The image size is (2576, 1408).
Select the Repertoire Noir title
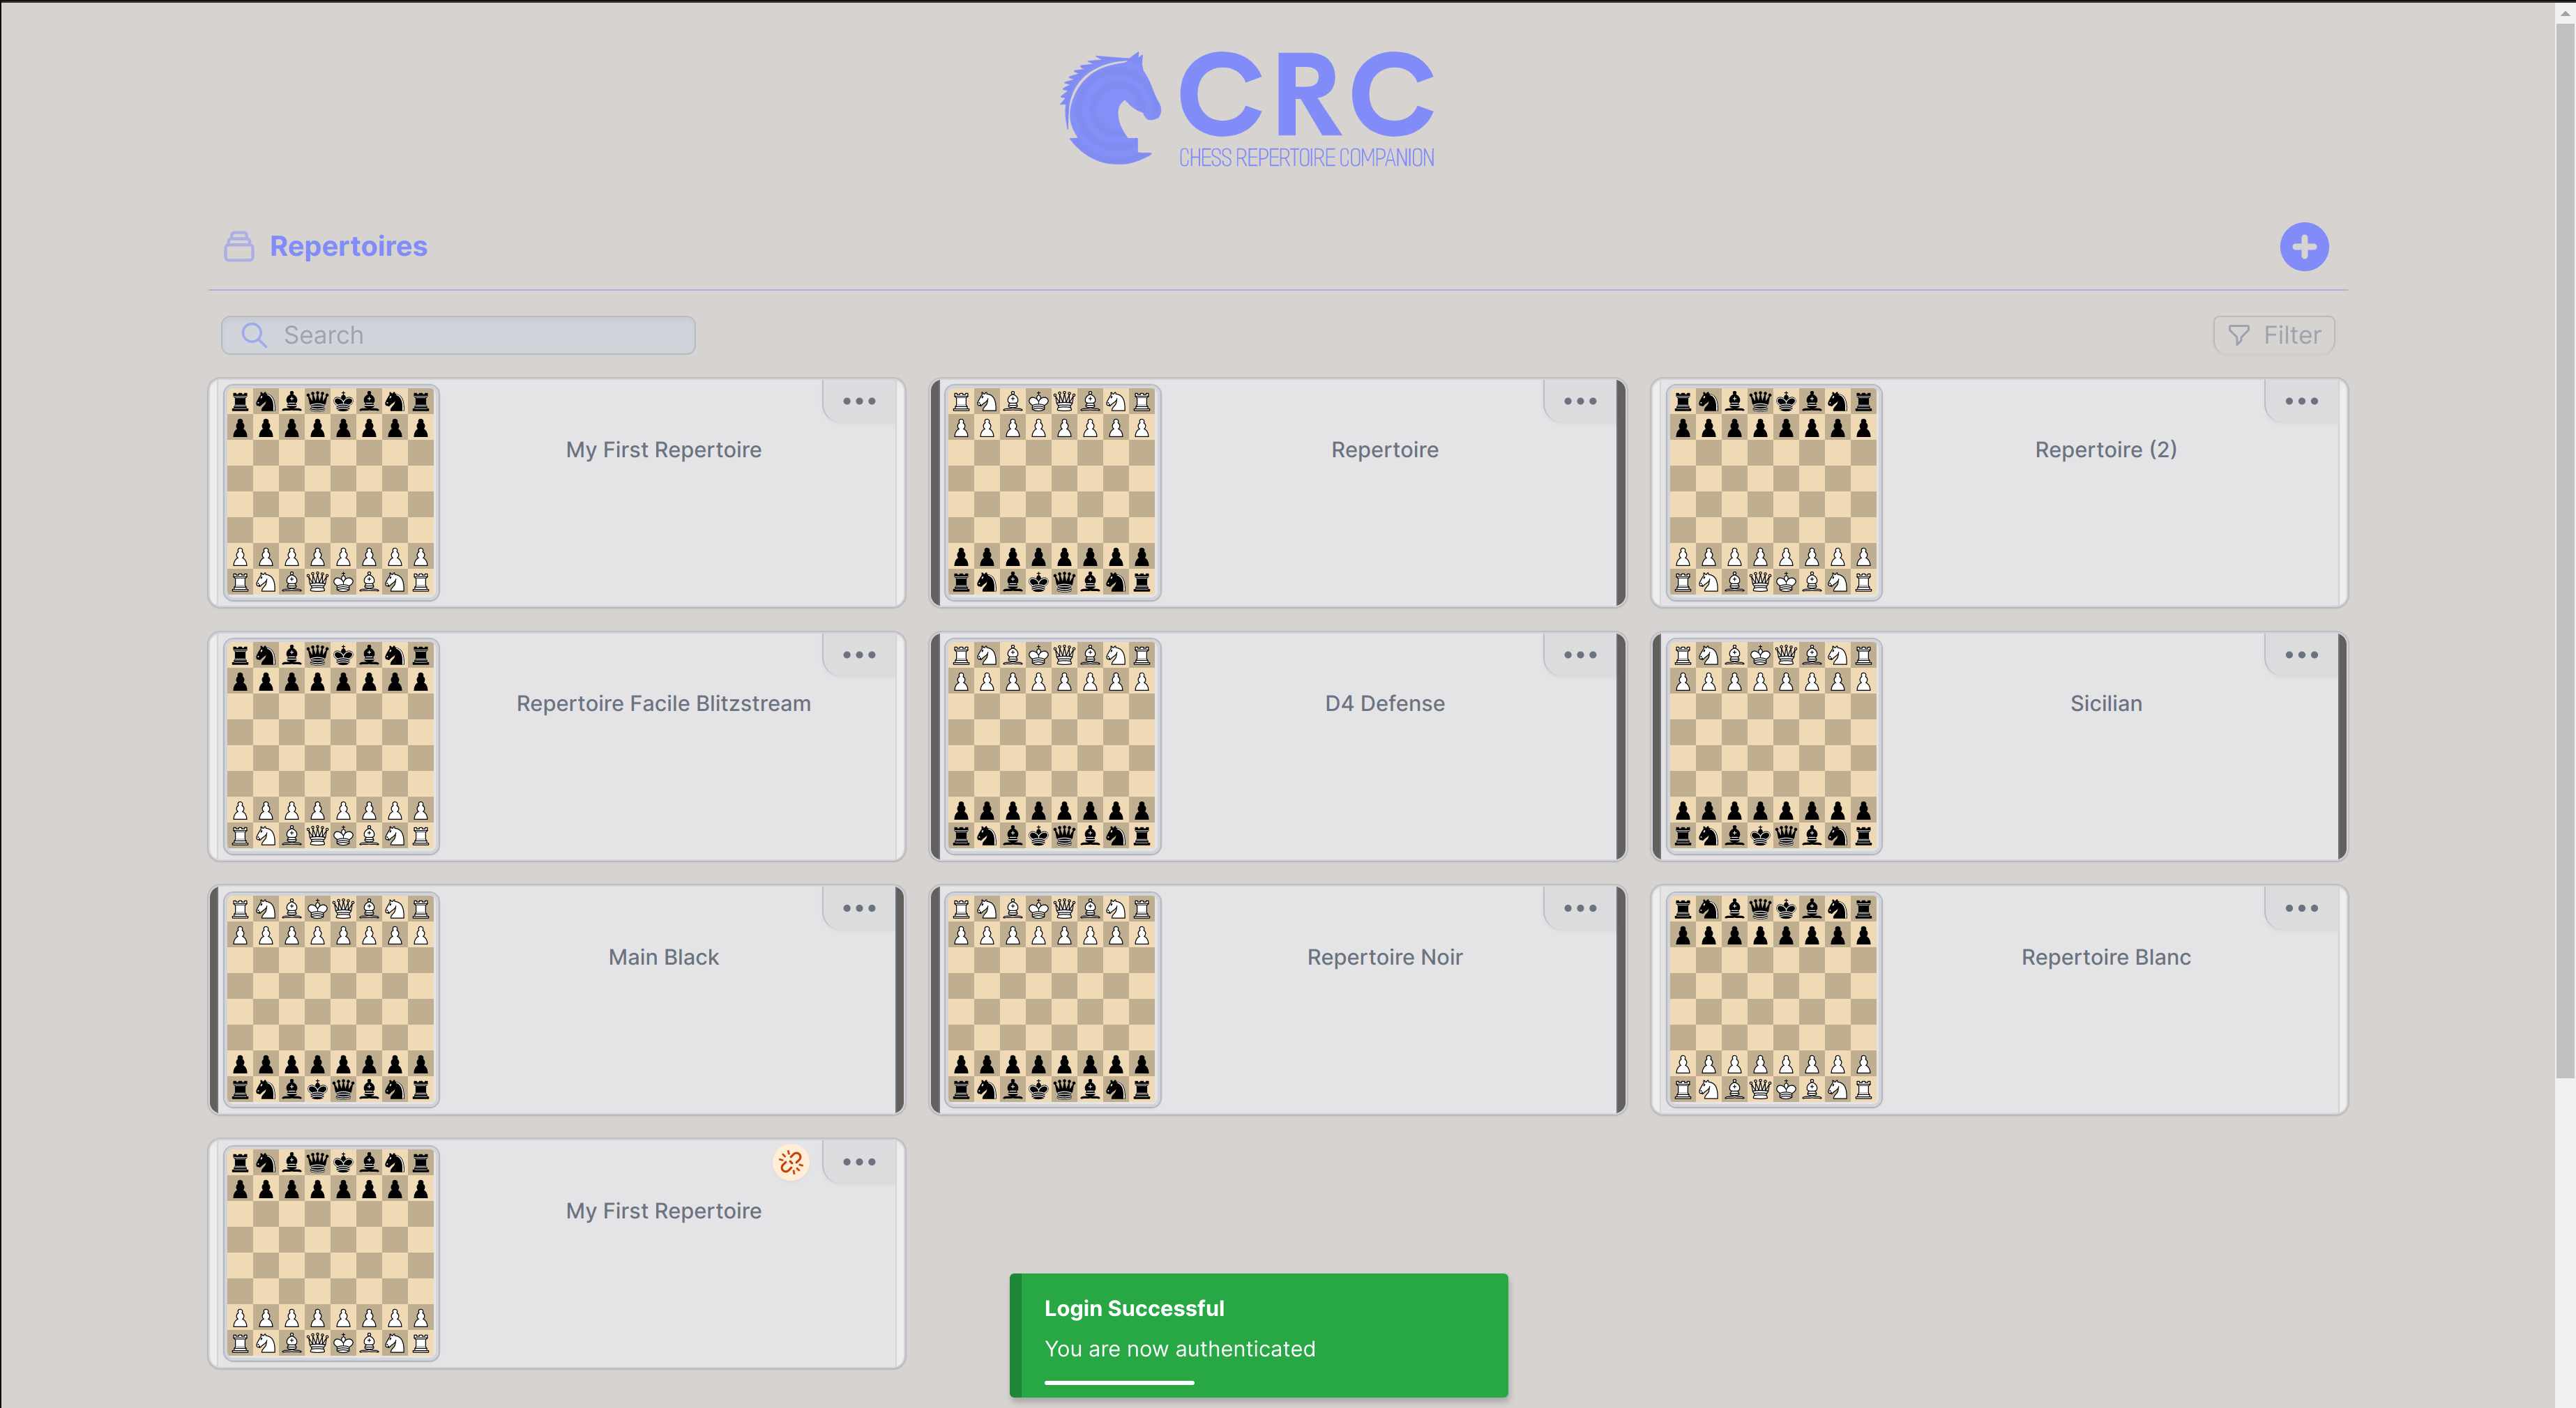coord(1384,957)
